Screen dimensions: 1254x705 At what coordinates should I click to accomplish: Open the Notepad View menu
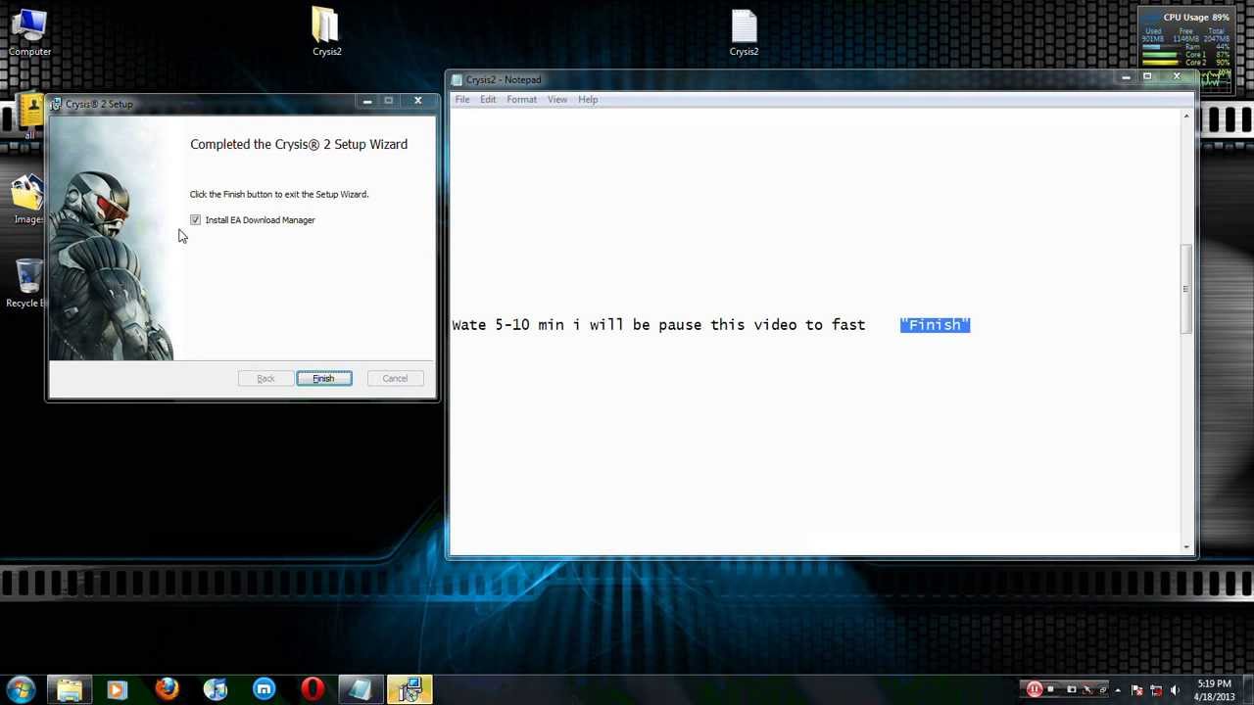point(557,100)
